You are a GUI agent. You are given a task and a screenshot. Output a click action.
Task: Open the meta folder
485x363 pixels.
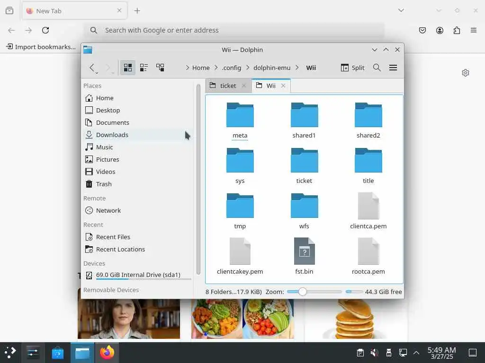click(240, 121)
